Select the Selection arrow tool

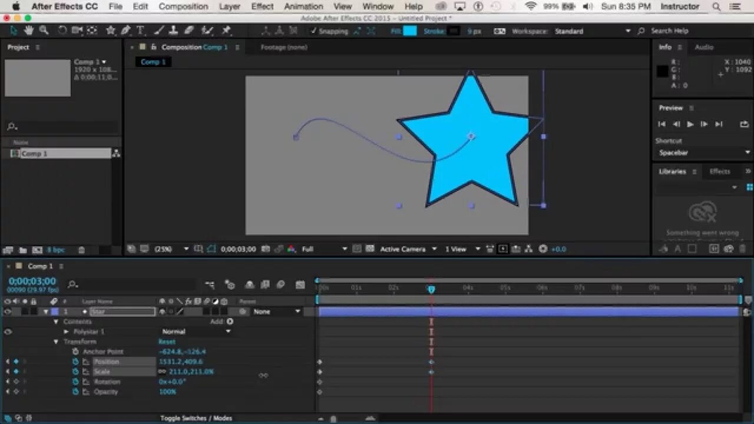[14, 30]
